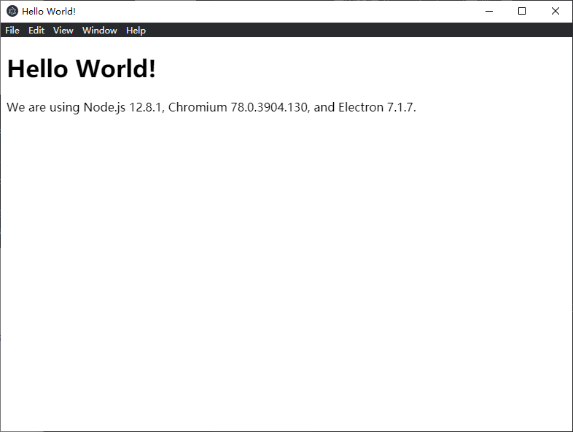Screen dimensions: 573x432
Task: Open the View menu
Action: (x=63, y=31)
